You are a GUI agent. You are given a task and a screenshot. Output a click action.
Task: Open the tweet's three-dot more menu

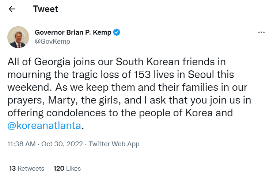(x=261, y=32)
